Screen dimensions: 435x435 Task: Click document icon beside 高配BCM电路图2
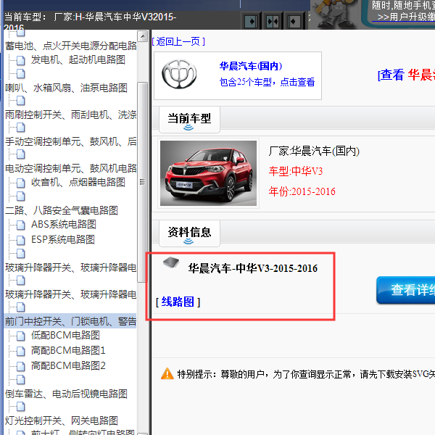[x=21, y=366]
